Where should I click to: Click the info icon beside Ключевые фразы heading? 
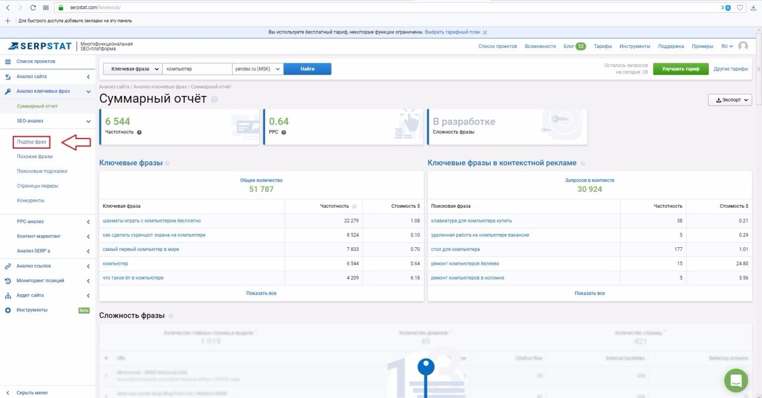coord(167,164)
